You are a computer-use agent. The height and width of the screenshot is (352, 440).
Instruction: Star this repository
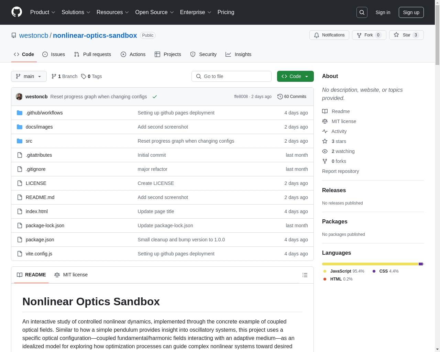(406, 35)
